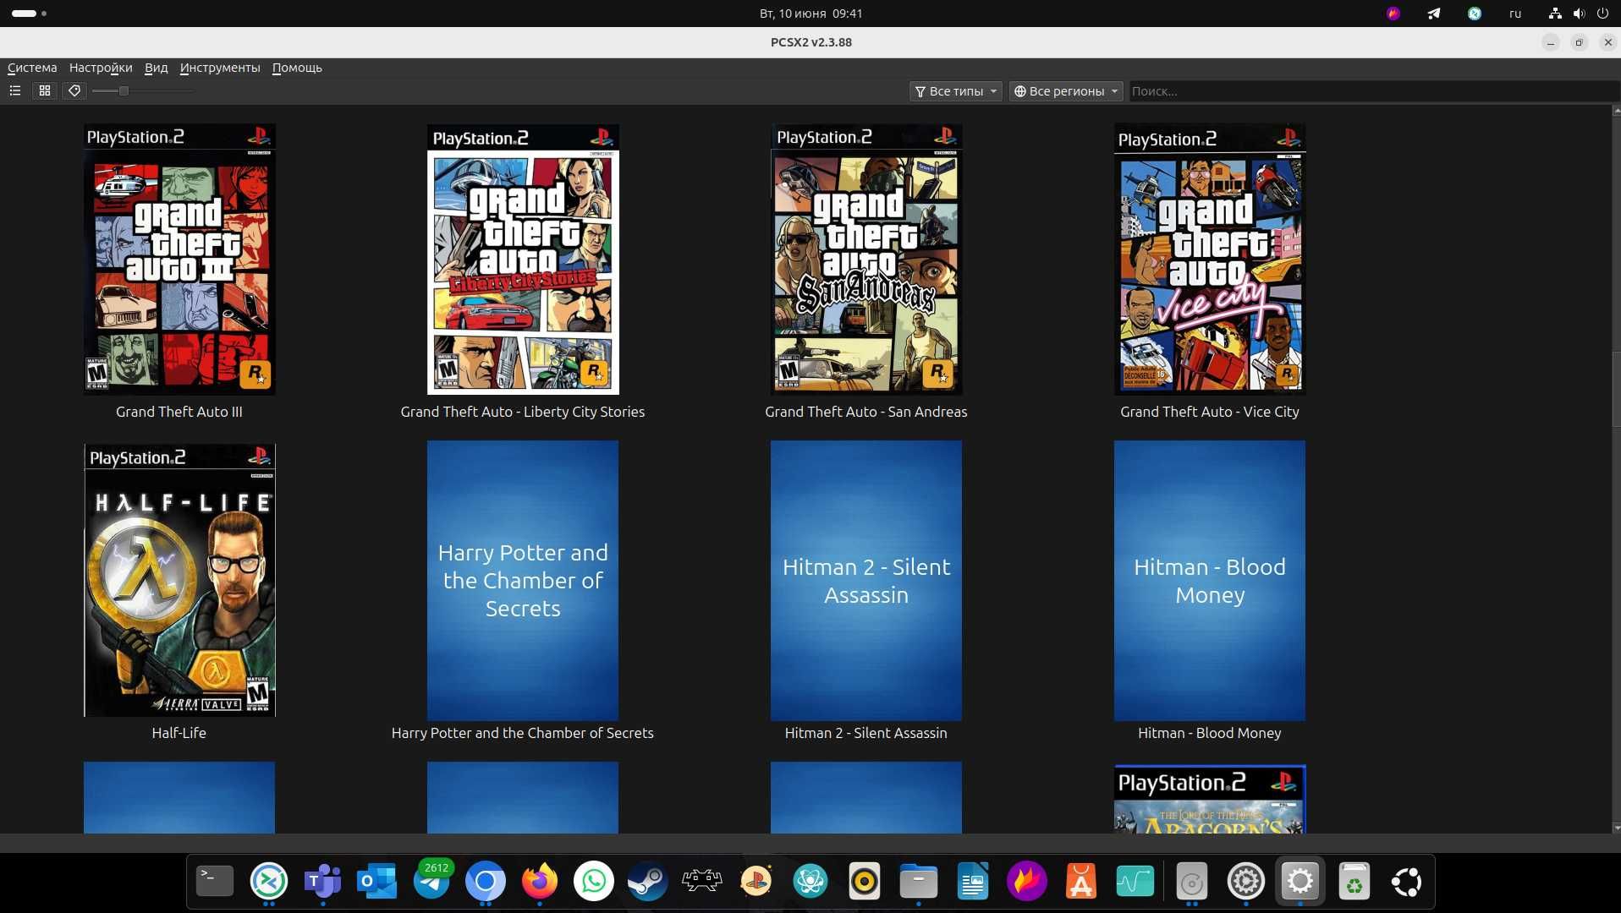Switch to game list view
Image resolution: width=1621 pixels, height=913 pixels.
click(x=15, y=90)
